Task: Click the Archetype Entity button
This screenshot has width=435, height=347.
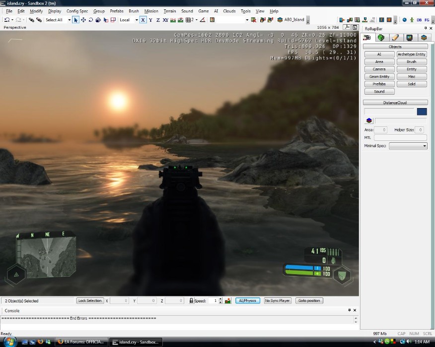Action: [x=412, y=55]
